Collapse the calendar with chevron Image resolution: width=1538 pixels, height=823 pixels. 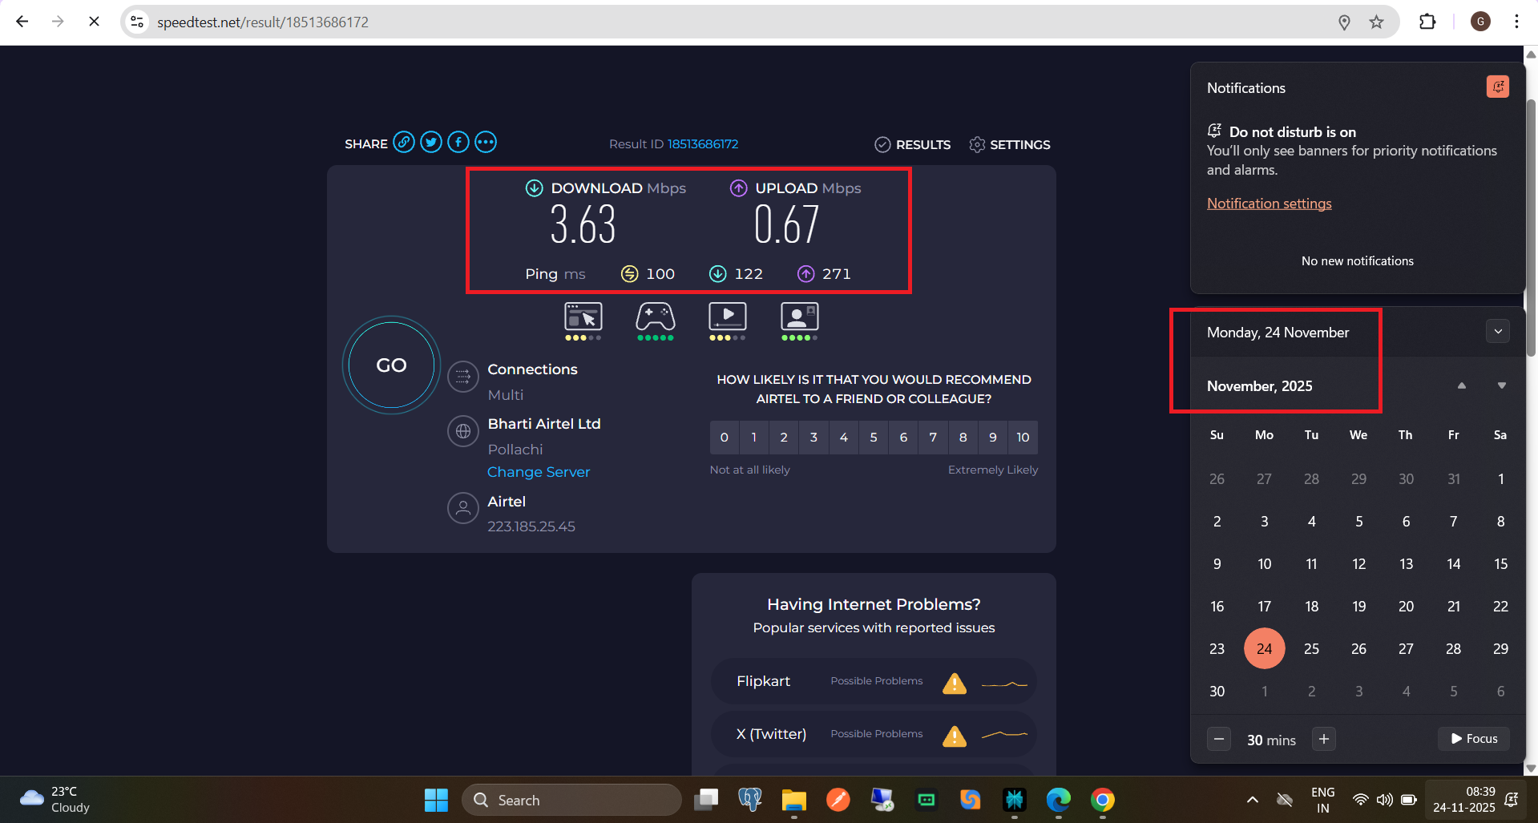pos(1497,332)
